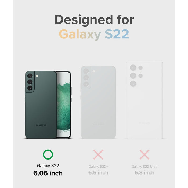The image size is (188, 188).
Task: Select the green Galaxy S22 phone image
Action: pos(48,105)
